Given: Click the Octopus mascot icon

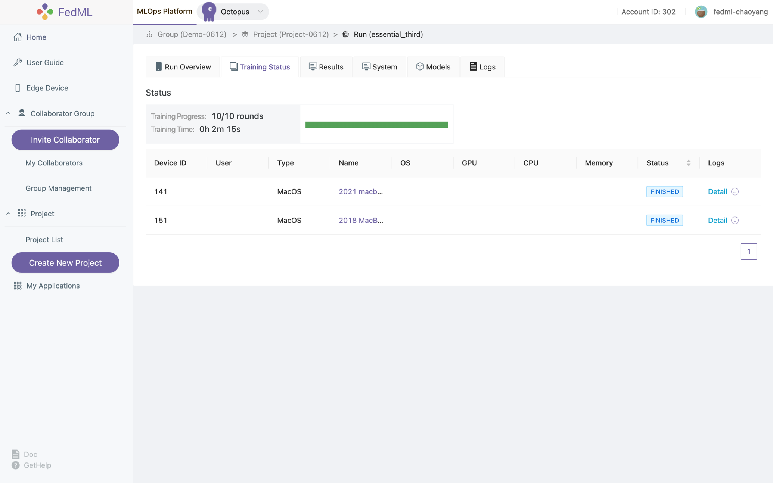Looking at the screenshot, I should pyautogui.click(x=209, y=12).
